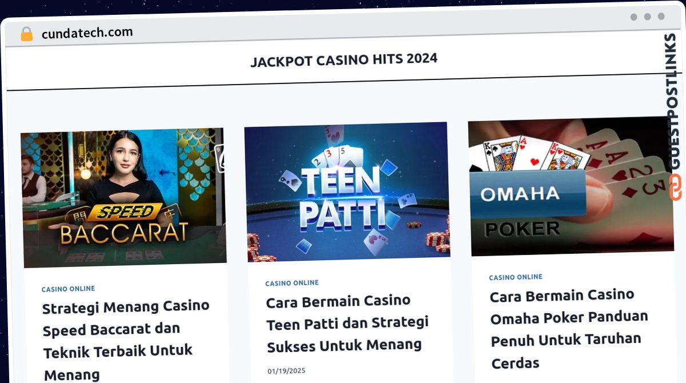Screen dimensions: 686x383
Task: Select Casino Online category above the Baccarat article
Action: [68, 289]
